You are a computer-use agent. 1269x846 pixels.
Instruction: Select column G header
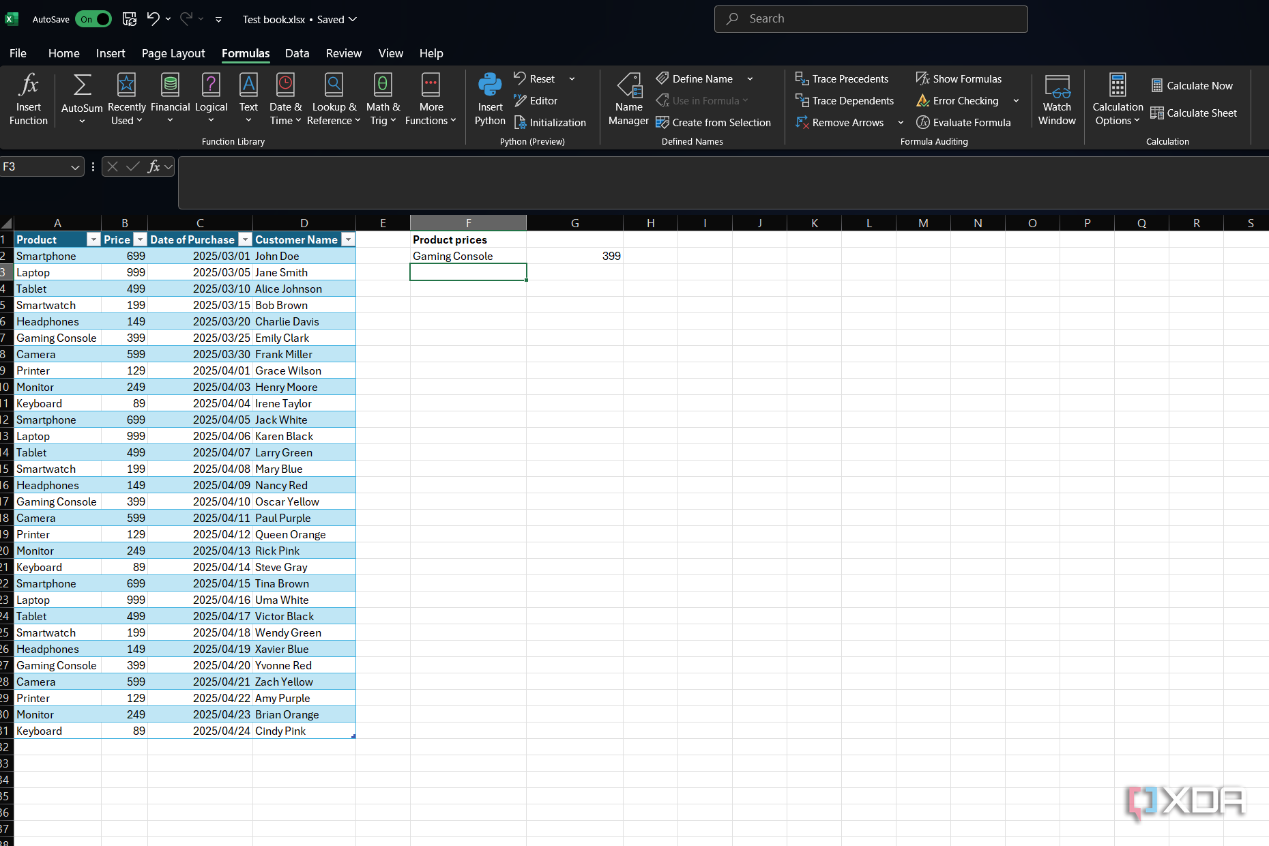[574, 223]
